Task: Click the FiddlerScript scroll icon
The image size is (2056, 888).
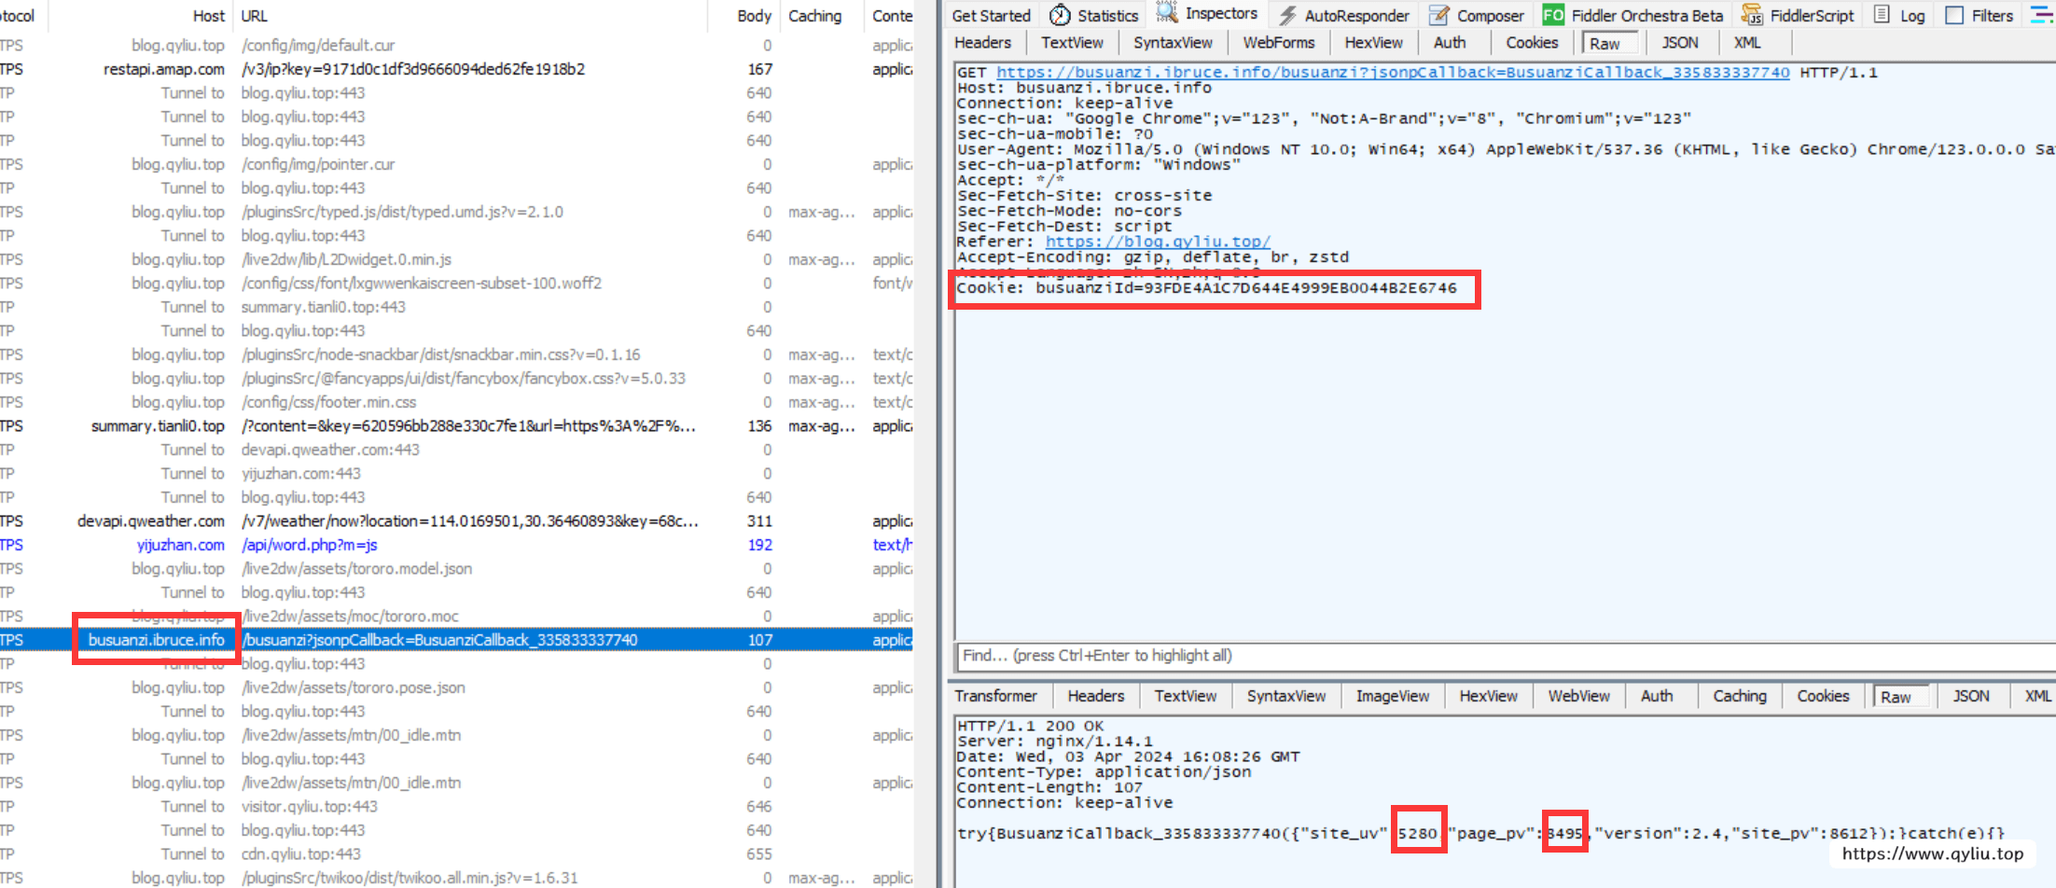Action: point(1752,15)
